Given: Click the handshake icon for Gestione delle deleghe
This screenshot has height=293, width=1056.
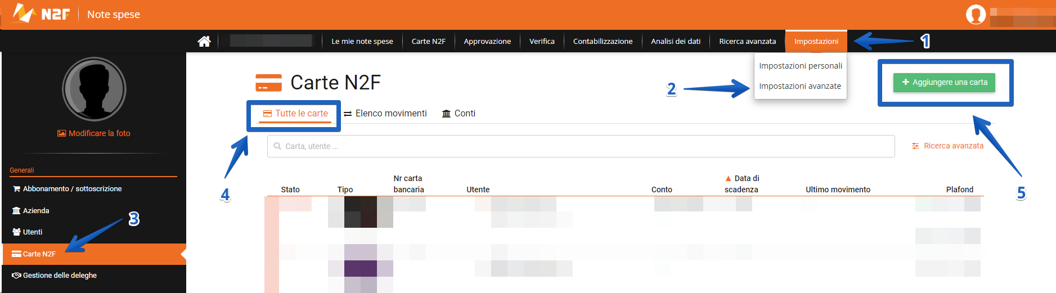Looking at the screenshot, I should [16, 276].
